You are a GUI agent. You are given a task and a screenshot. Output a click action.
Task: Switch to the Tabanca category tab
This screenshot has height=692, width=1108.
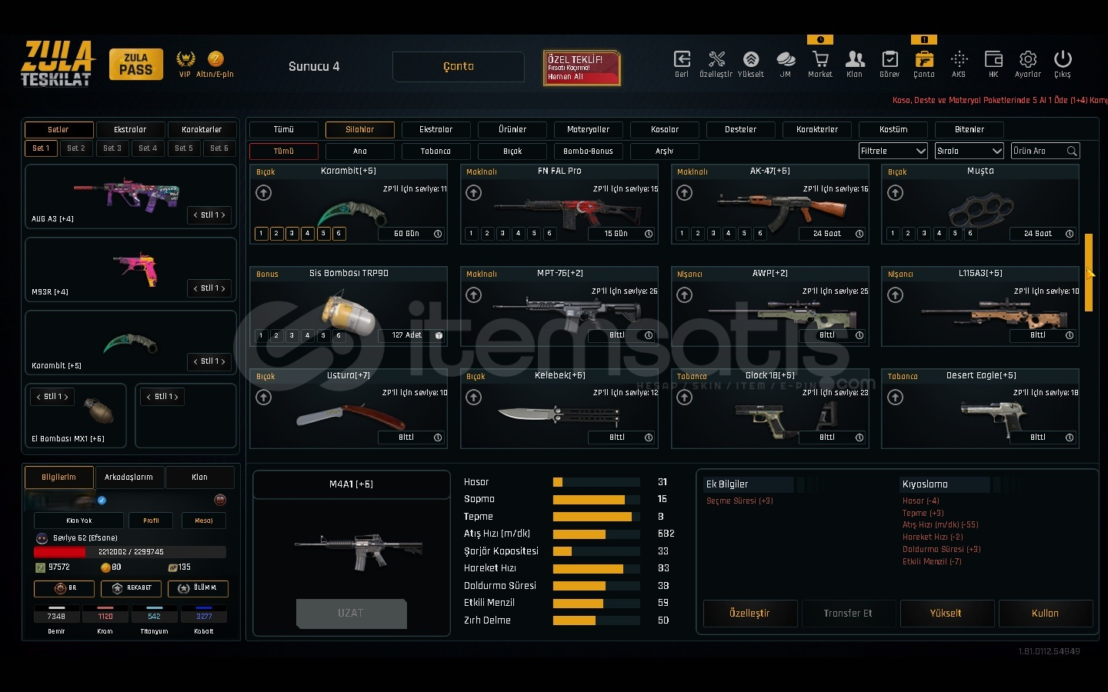tap(436, 151)
